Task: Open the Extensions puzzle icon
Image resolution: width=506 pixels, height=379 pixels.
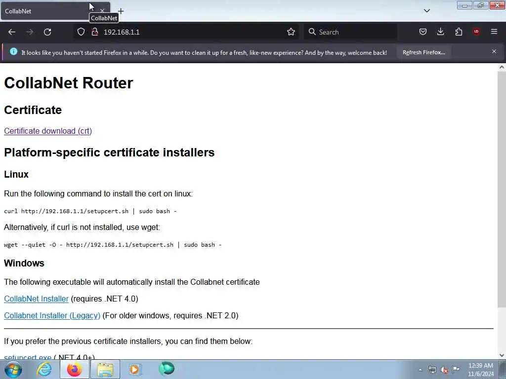Action: pos(459,32)
